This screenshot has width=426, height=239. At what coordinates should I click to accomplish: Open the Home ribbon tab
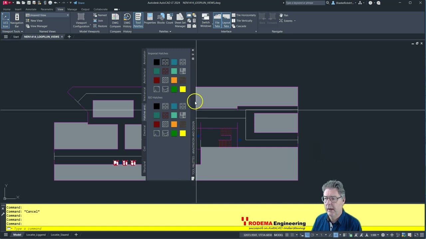pos(7,9)
